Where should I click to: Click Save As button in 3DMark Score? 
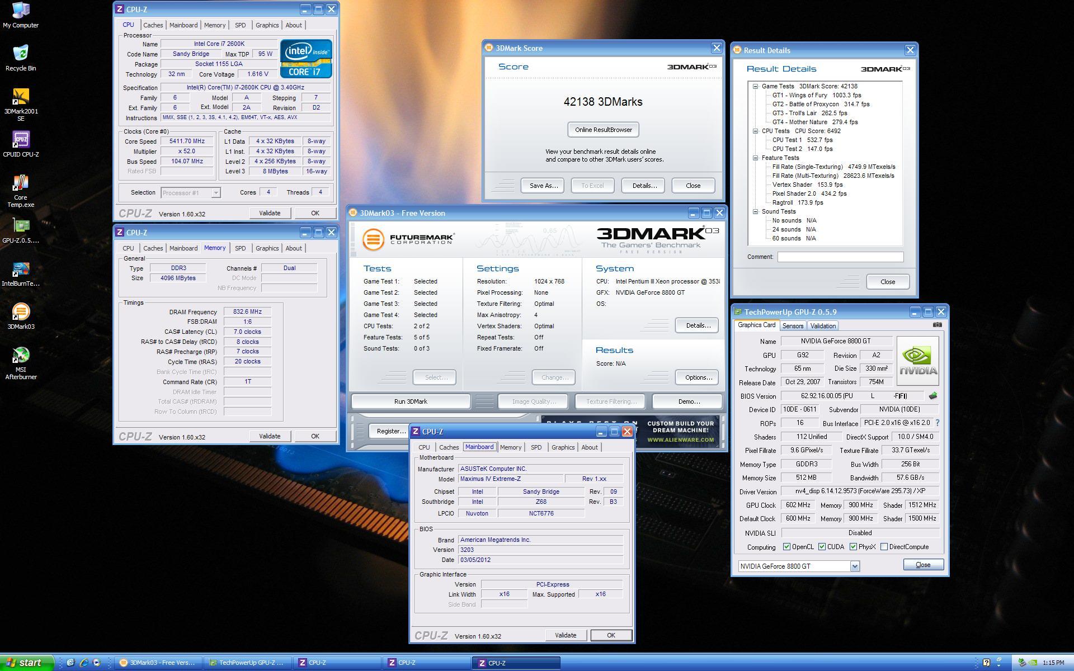tap(544, 186)
